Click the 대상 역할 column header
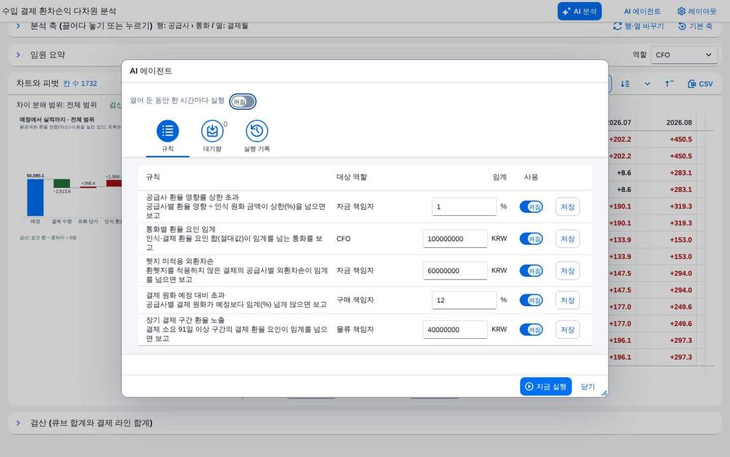 352,177
